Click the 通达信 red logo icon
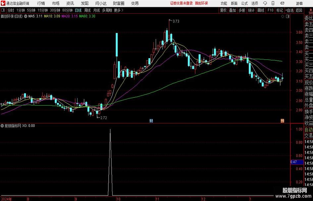This screenshot has width=313, height=201. 3,3
